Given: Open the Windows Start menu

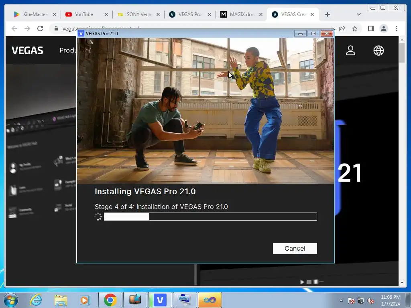Looking at the screenshot, I should (x=11, y=300).
